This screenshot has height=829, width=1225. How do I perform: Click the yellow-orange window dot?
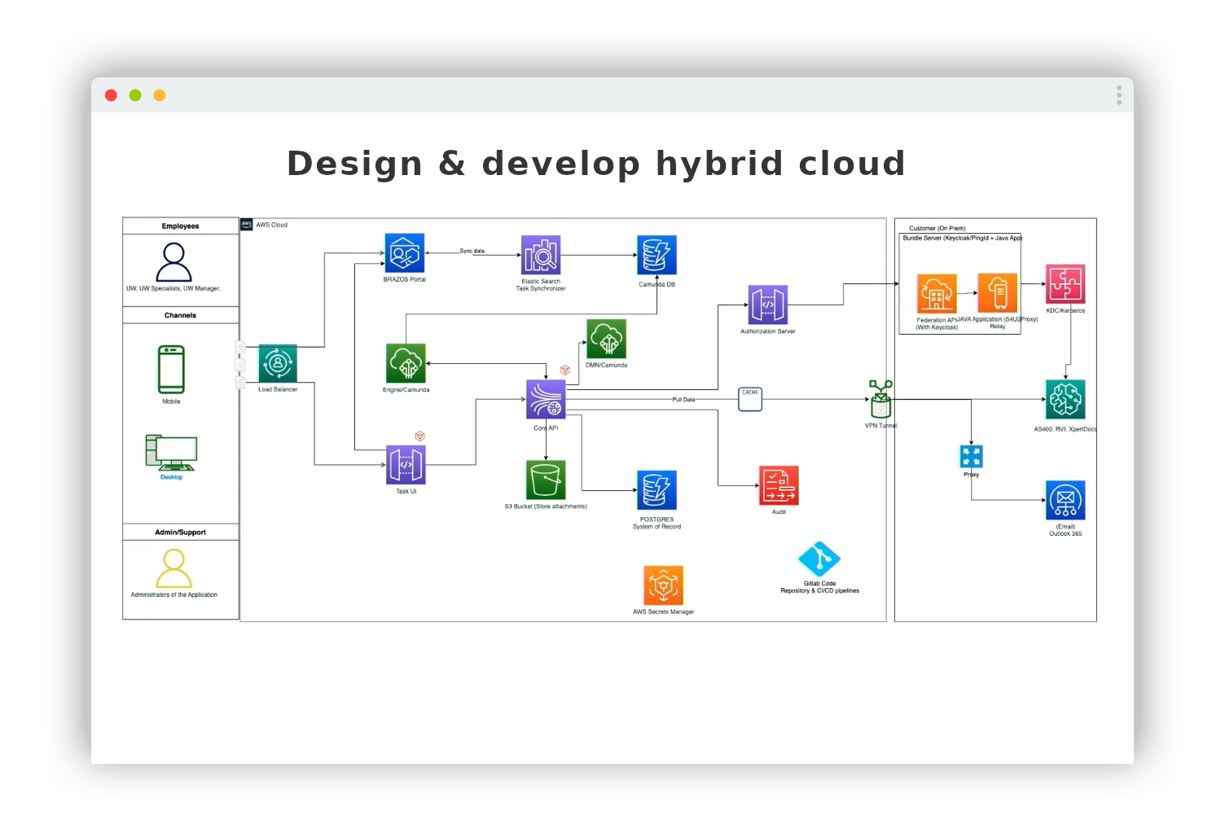[x=160, y=95]
